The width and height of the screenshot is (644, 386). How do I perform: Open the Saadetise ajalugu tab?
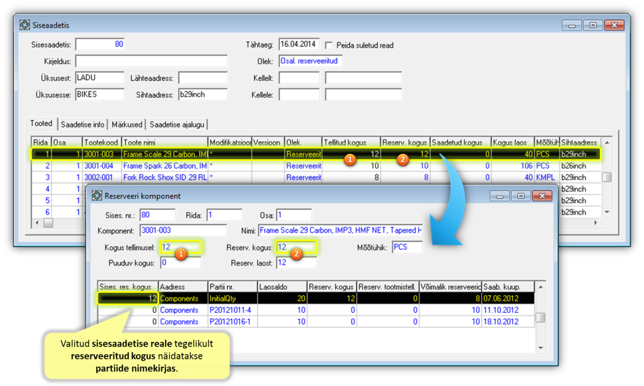coord(177,124)
